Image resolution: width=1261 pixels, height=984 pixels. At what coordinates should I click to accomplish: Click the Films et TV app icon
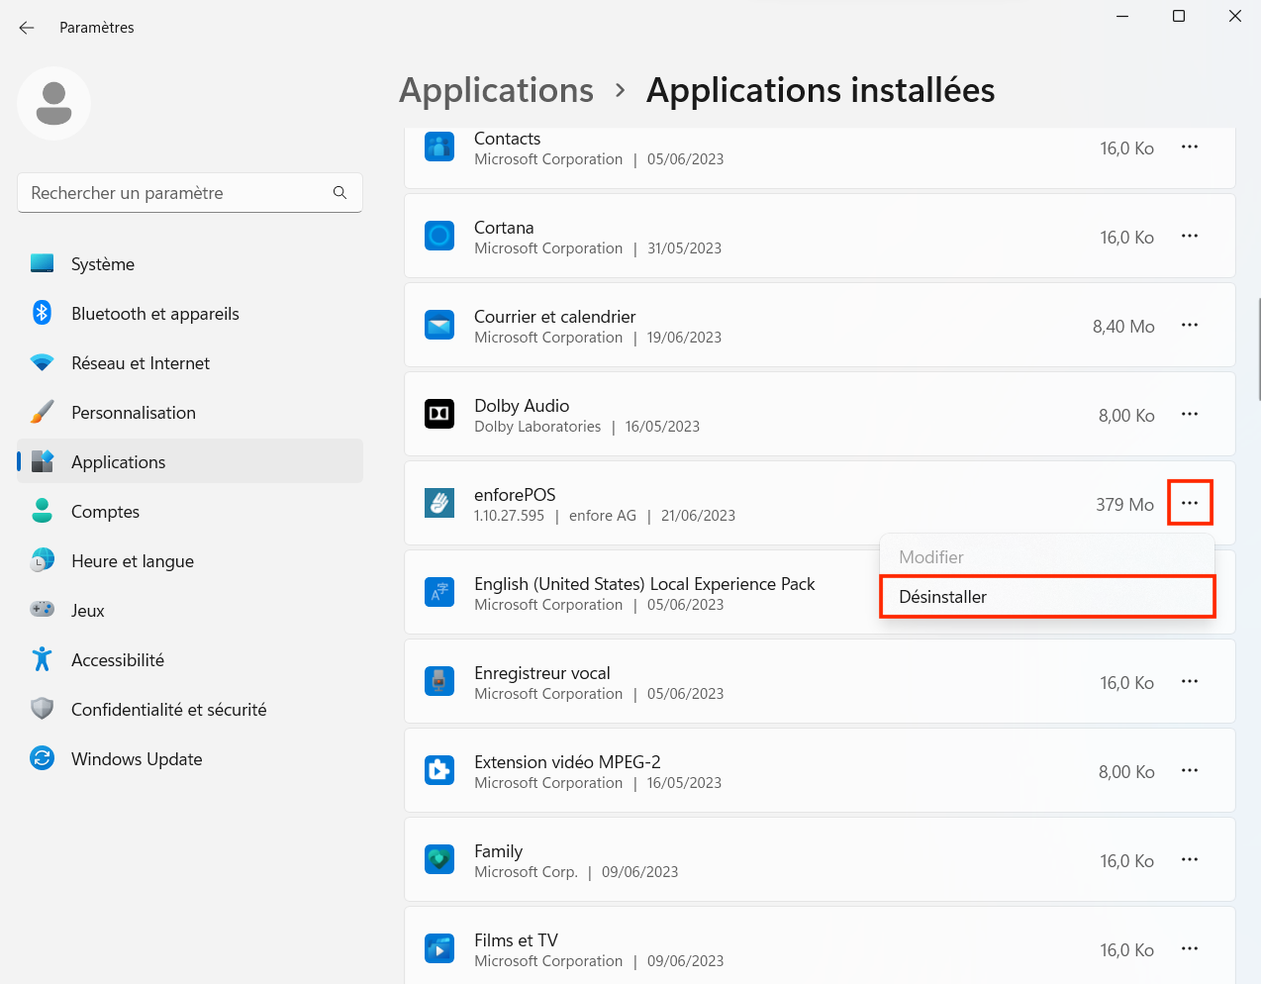tap(439, 948)
